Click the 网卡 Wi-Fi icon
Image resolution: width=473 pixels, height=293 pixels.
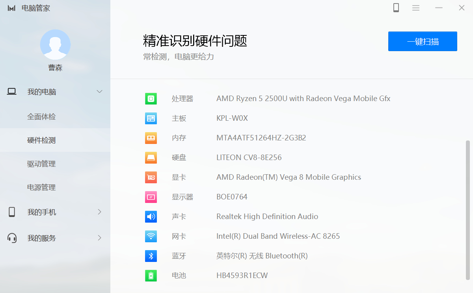coord(151,236)
